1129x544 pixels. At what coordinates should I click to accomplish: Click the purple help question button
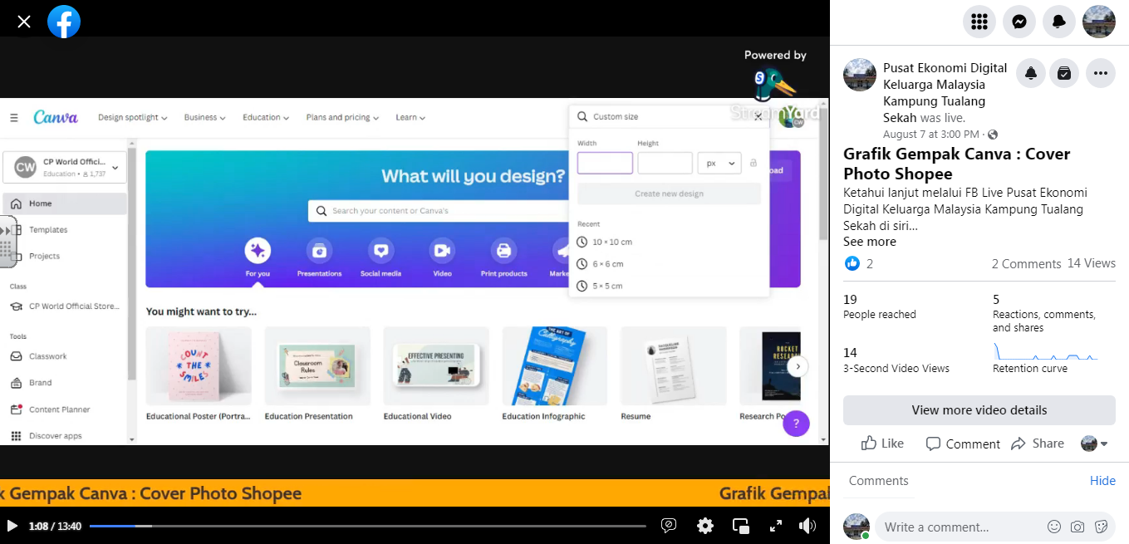click(796, 424)
